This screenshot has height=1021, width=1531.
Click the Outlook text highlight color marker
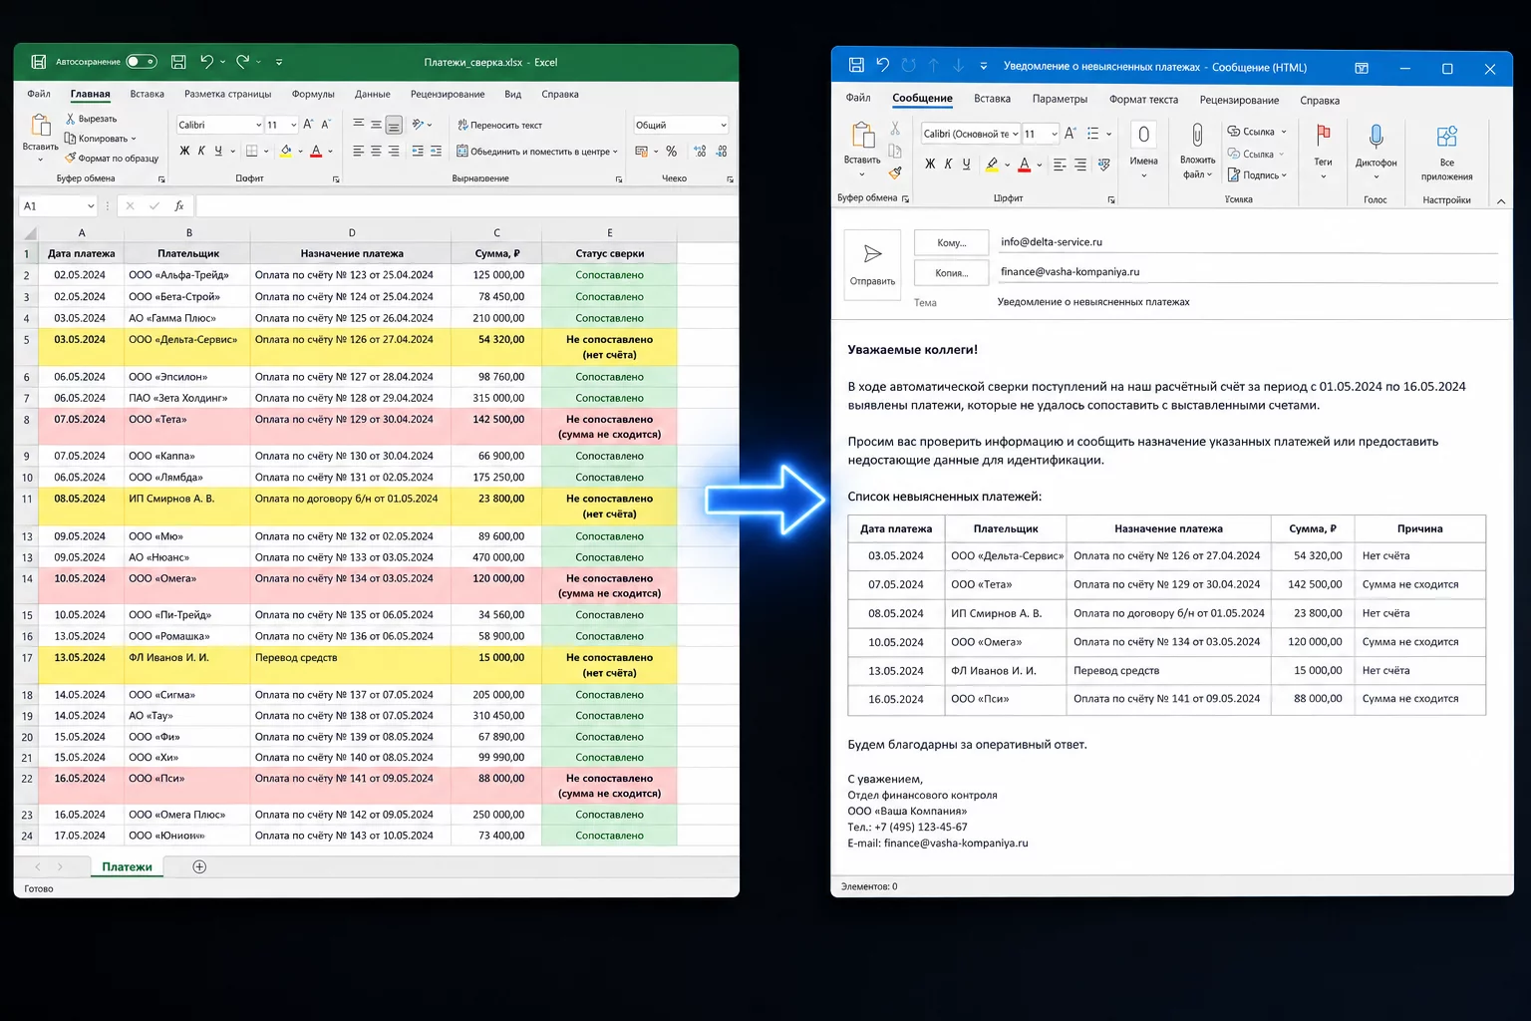point(992,165)
